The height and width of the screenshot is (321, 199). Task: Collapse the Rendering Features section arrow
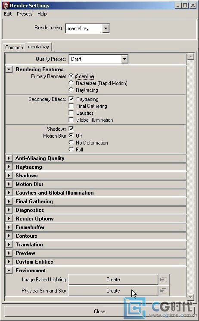[9, 69]
